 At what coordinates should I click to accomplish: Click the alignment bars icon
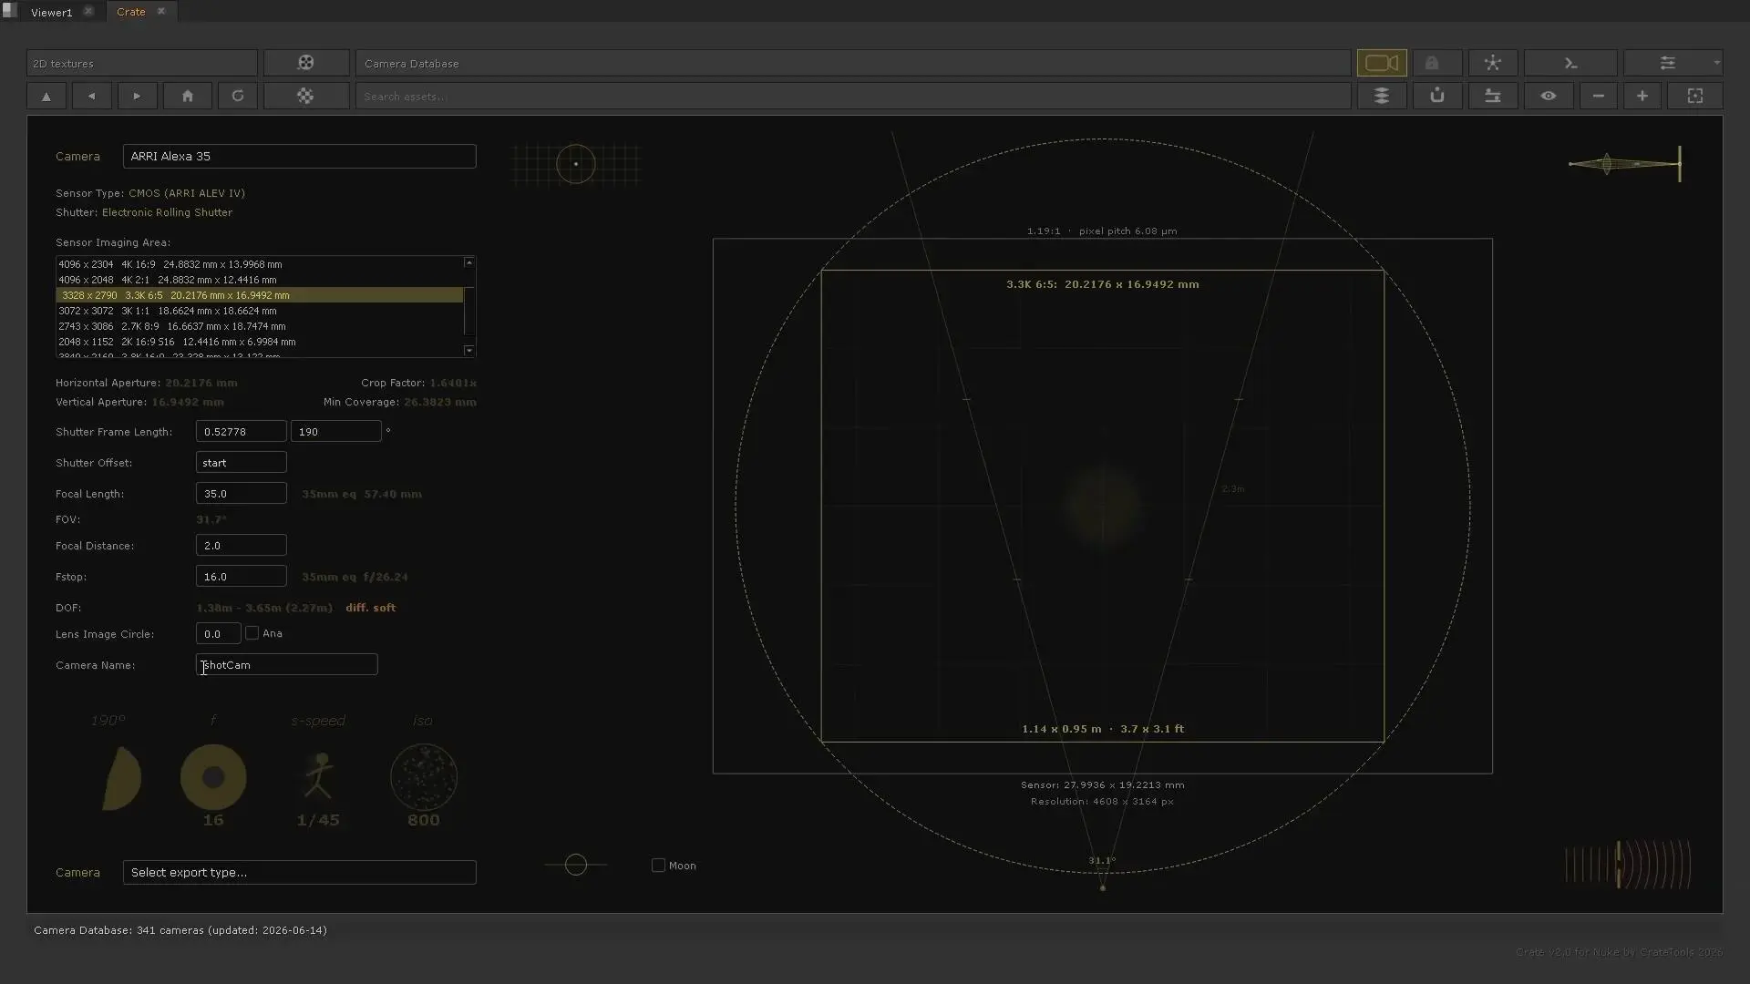click(1492, 96)
